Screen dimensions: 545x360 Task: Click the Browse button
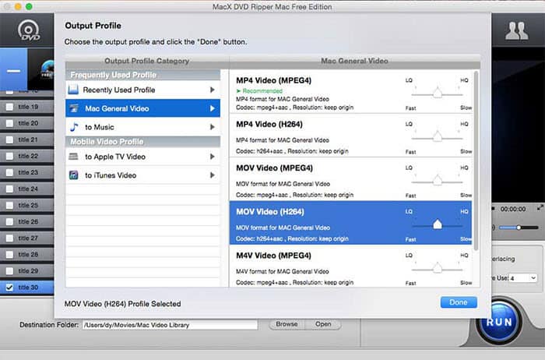pos(287,324)
